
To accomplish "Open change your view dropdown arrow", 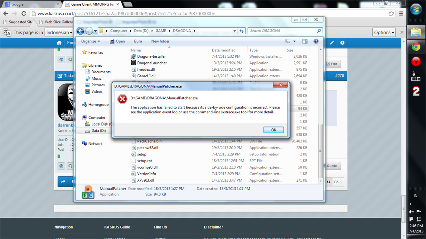I will [x=294, y=41].
